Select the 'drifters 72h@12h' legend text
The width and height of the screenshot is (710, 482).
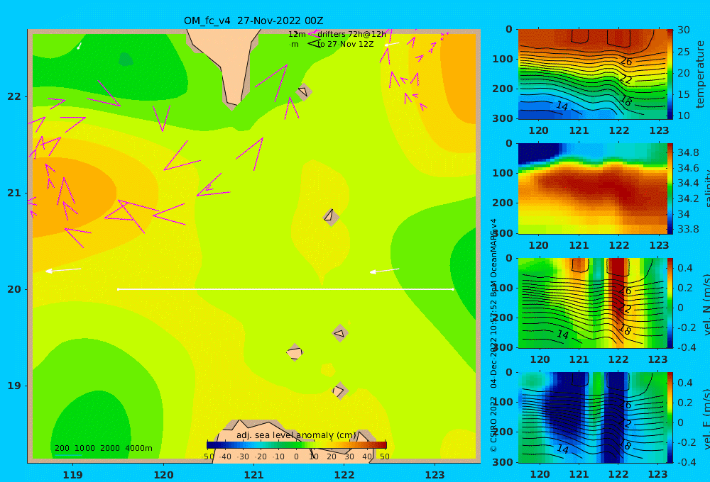coord(352,34)
